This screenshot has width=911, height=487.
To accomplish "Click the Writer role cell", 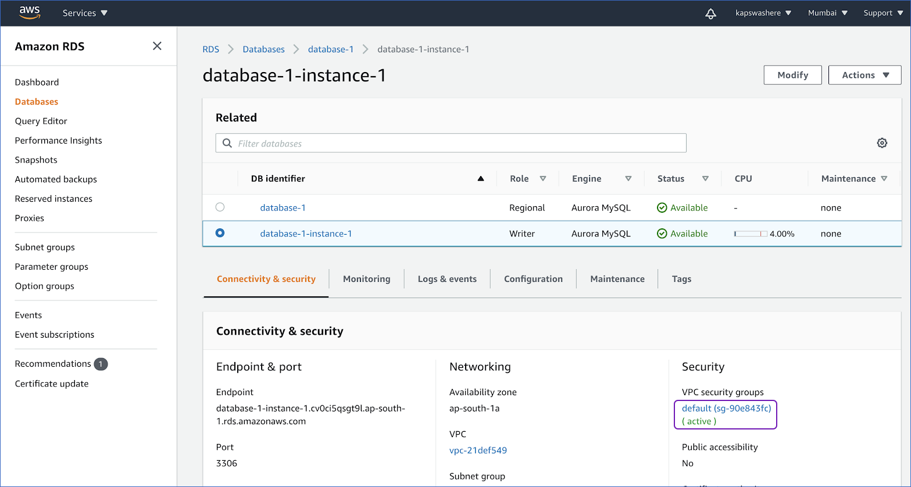I will click(x=522, y=234).
